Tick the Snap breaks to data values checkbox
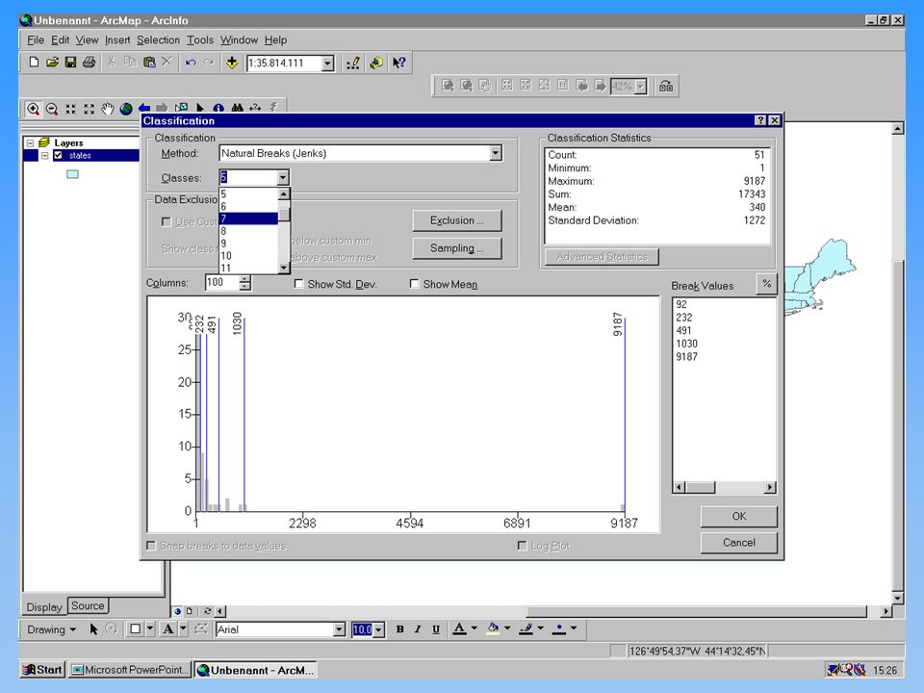Image resolution: width=924 pixels, height=693 pixels. coord(151,546)
